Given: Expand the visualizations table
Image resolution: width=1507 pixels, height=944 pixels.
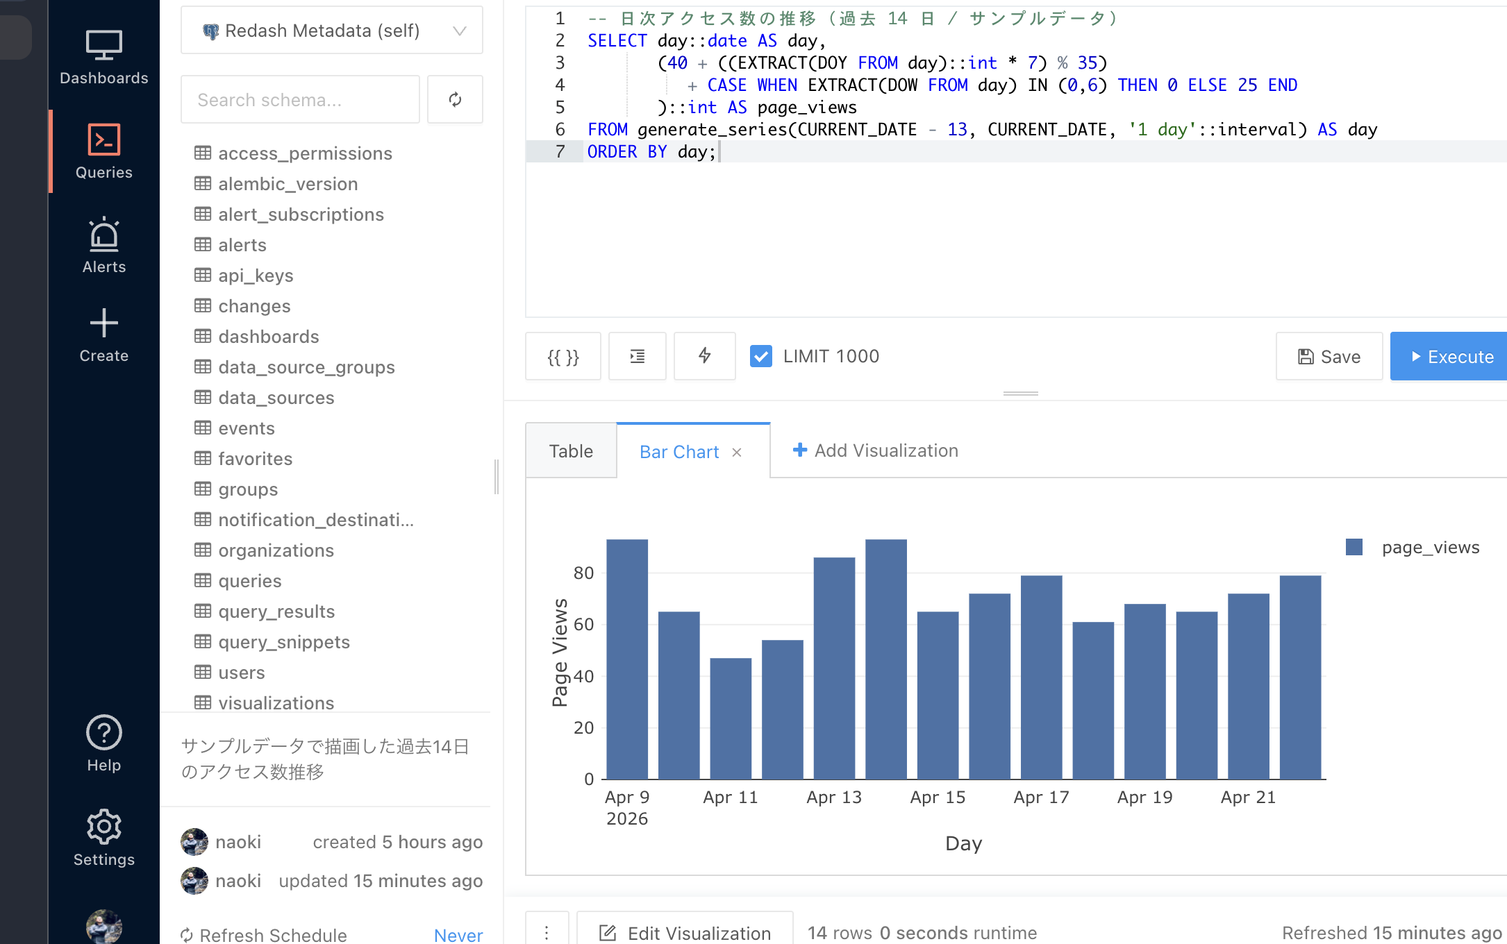Looking at the screenshot, I should coord(276,703).
